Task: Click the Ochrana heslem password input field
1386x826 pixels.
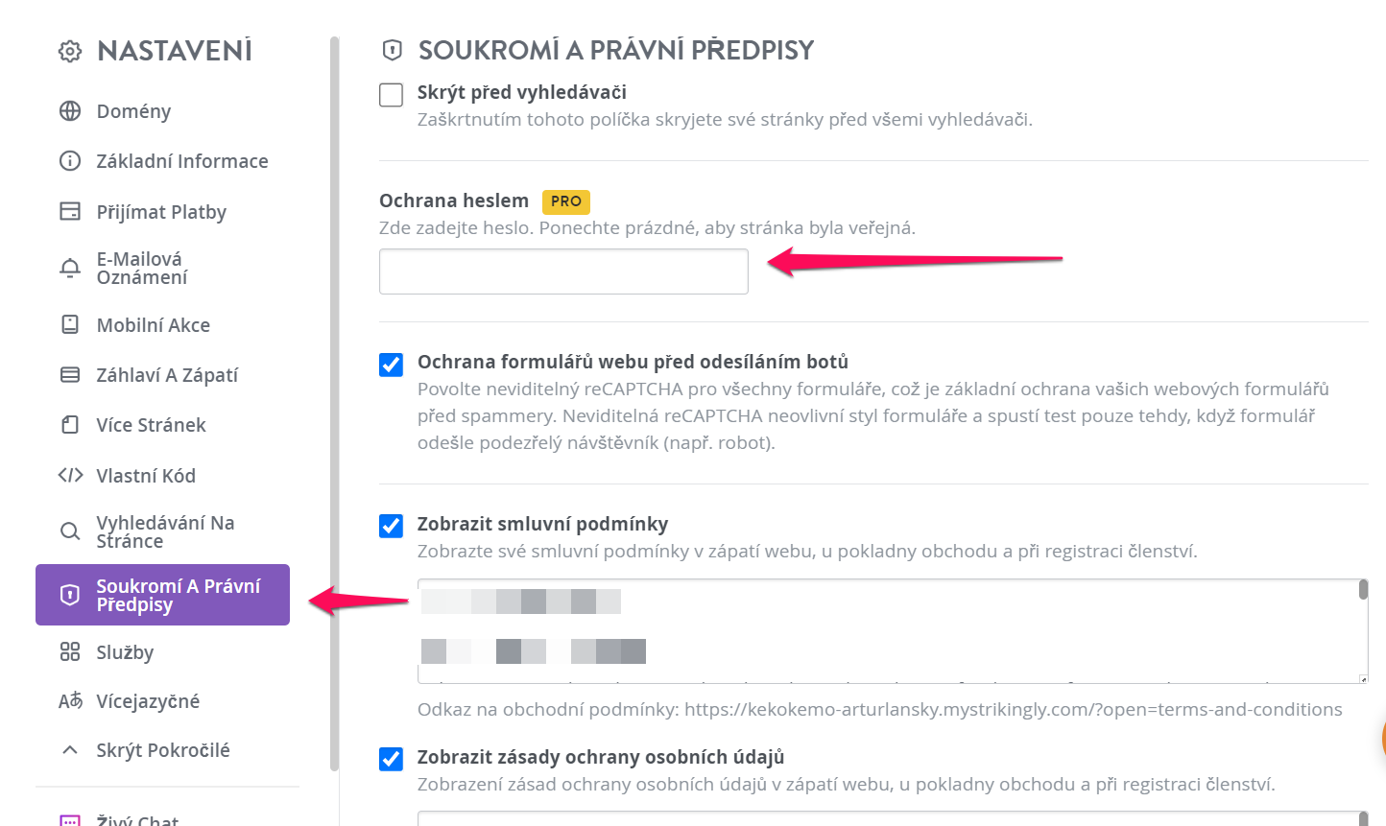Action: point(563,271)
